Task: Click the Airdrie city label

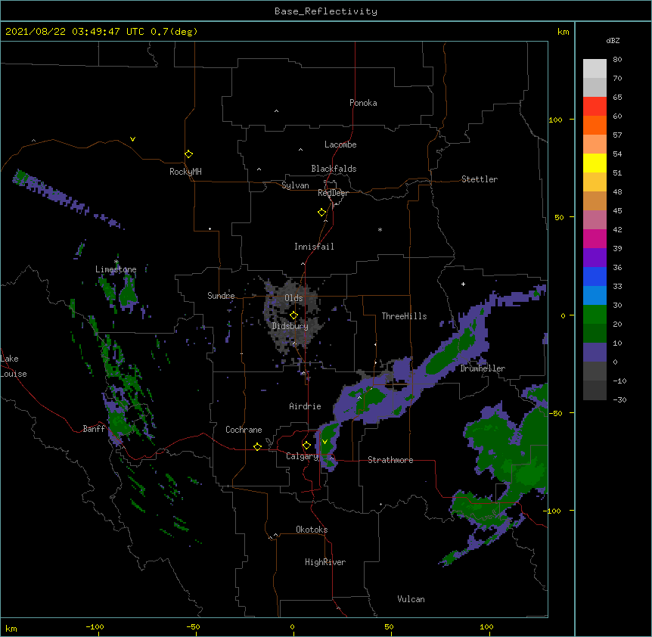Action: pos(305,406)
